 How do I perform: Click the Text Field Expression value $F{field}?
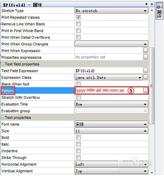(85, 71)
